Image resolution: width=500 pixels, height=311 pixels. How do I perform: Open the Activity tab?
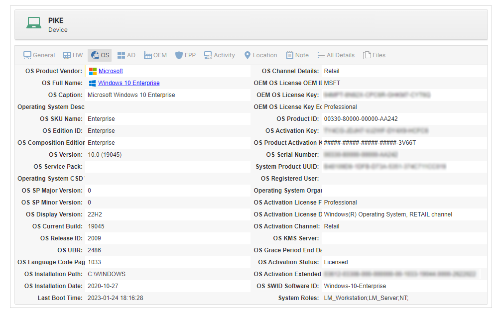[x=220, y=55]
